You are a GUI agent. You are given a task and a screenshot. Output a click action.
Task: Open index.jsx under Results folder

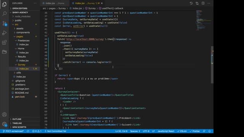(24, 61)
